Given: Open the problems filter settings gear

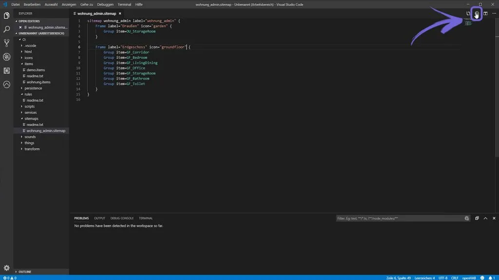Looking at the screenshot, I should pyautogui.click(x=466, y=218).
